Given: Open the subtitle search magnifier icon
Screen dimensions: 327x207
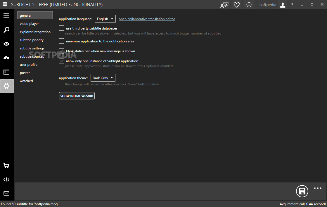Looking at the screenshot, I should tap(6, 30).
